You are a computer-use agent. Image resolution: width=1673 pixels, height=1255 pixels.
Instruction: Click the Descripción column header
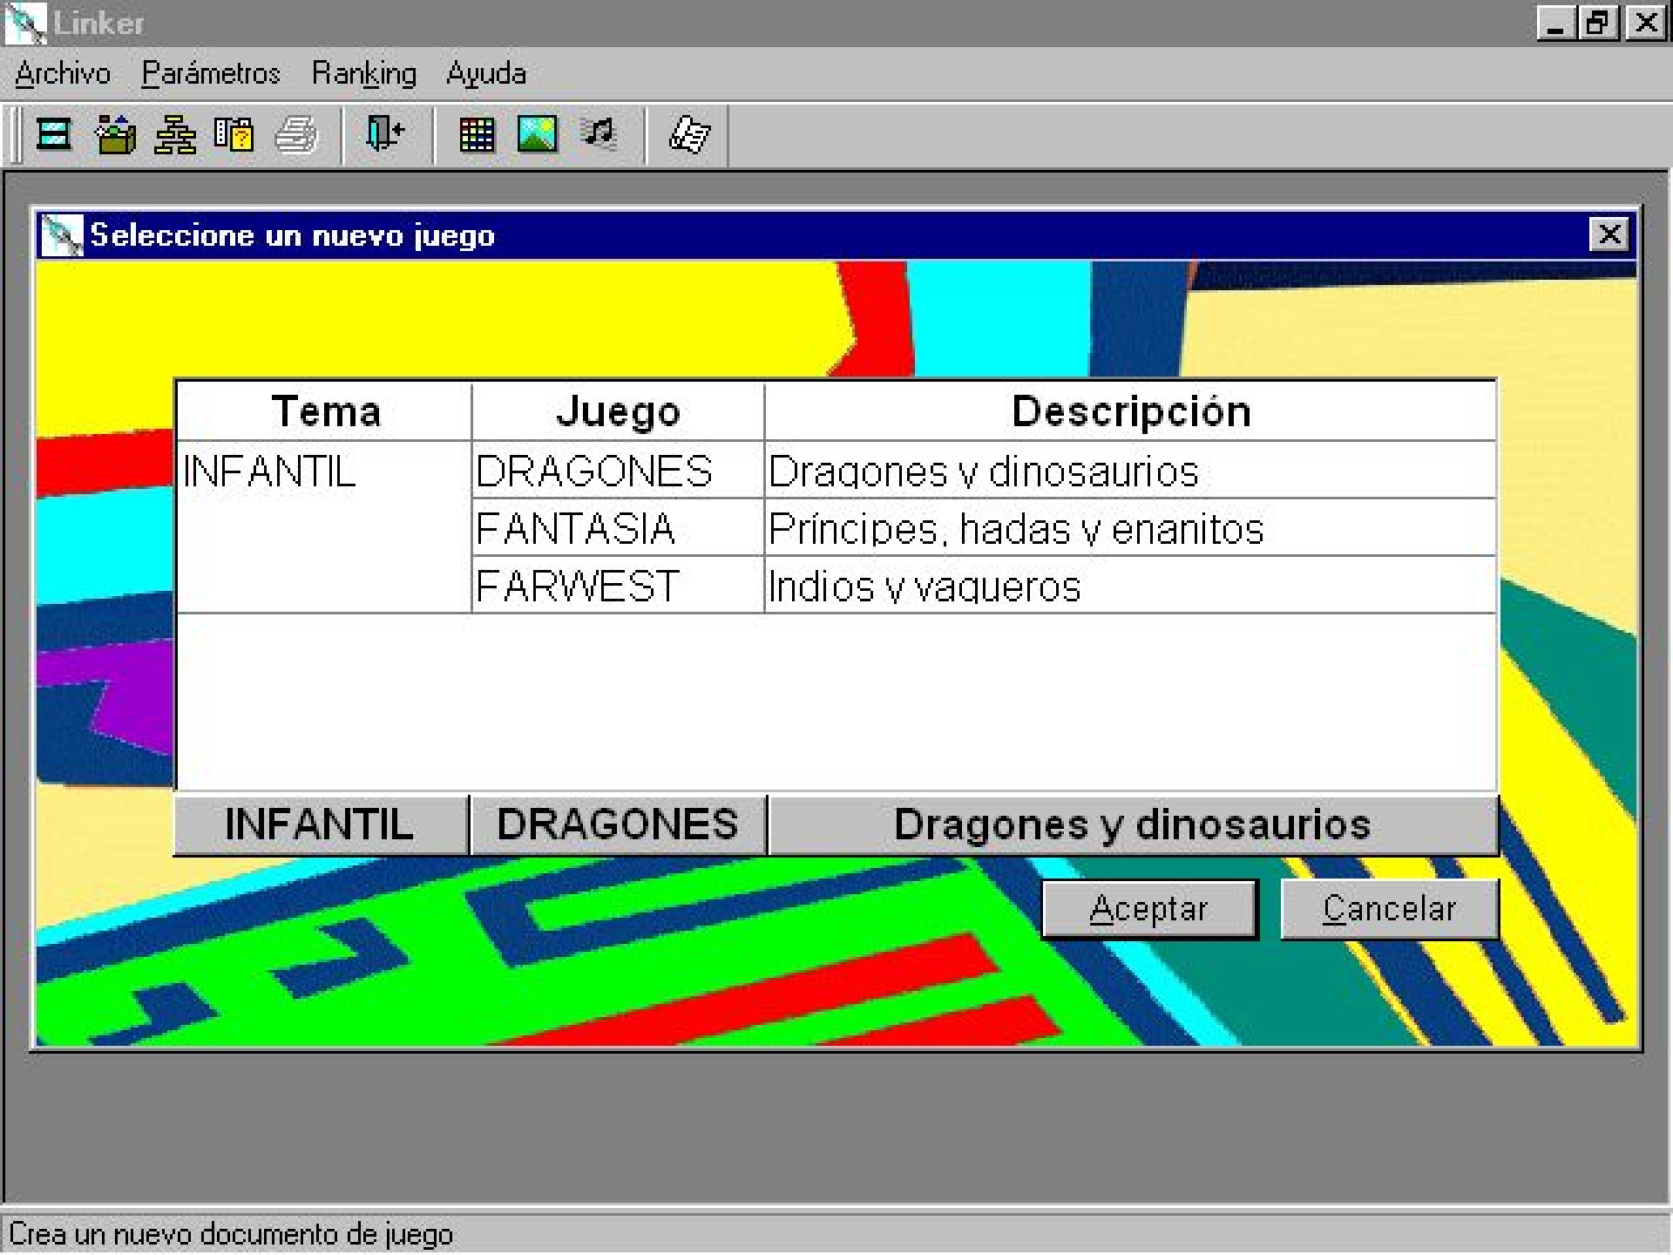point(1130,411)
